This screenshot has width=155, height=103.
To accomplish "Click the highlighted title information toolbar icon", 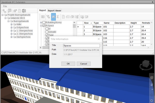I will (x=53, y=17).
